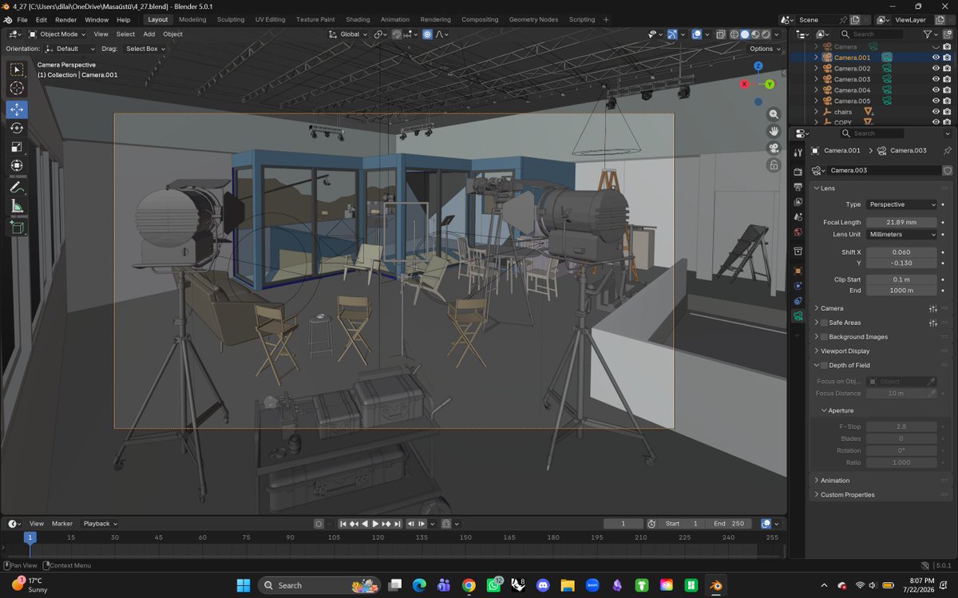The image size is (958, 598).
Task: Open the Object properties tab
Action: click(798, 271)
